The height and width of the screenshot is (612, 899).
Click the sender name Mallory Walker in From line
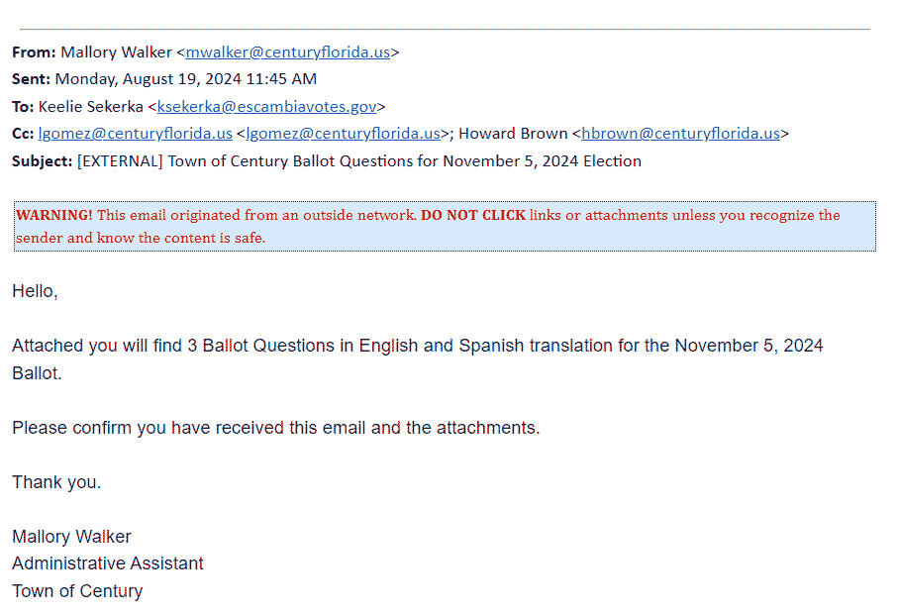[116, 52]
